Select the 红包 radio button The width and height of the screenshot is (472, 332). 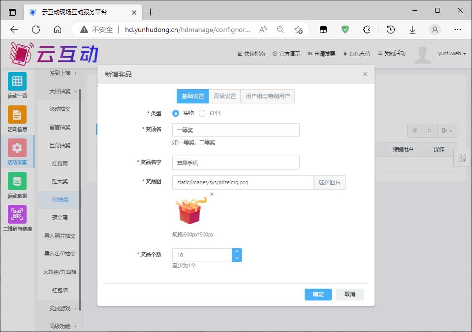[x=202, y=113]
